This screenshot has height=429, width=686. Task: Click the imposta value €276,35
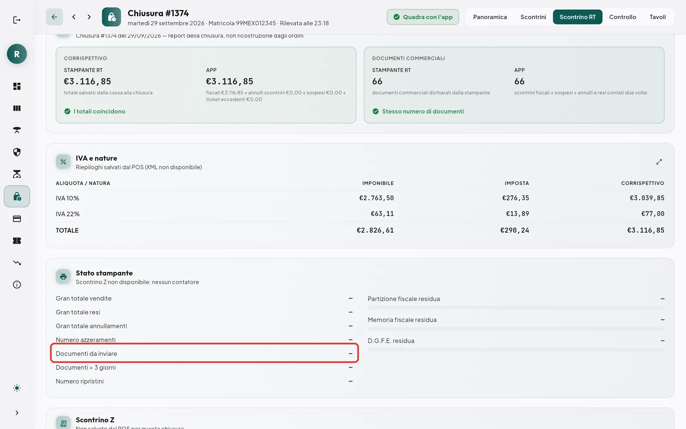pyautogui.click(x=516, y=198)
